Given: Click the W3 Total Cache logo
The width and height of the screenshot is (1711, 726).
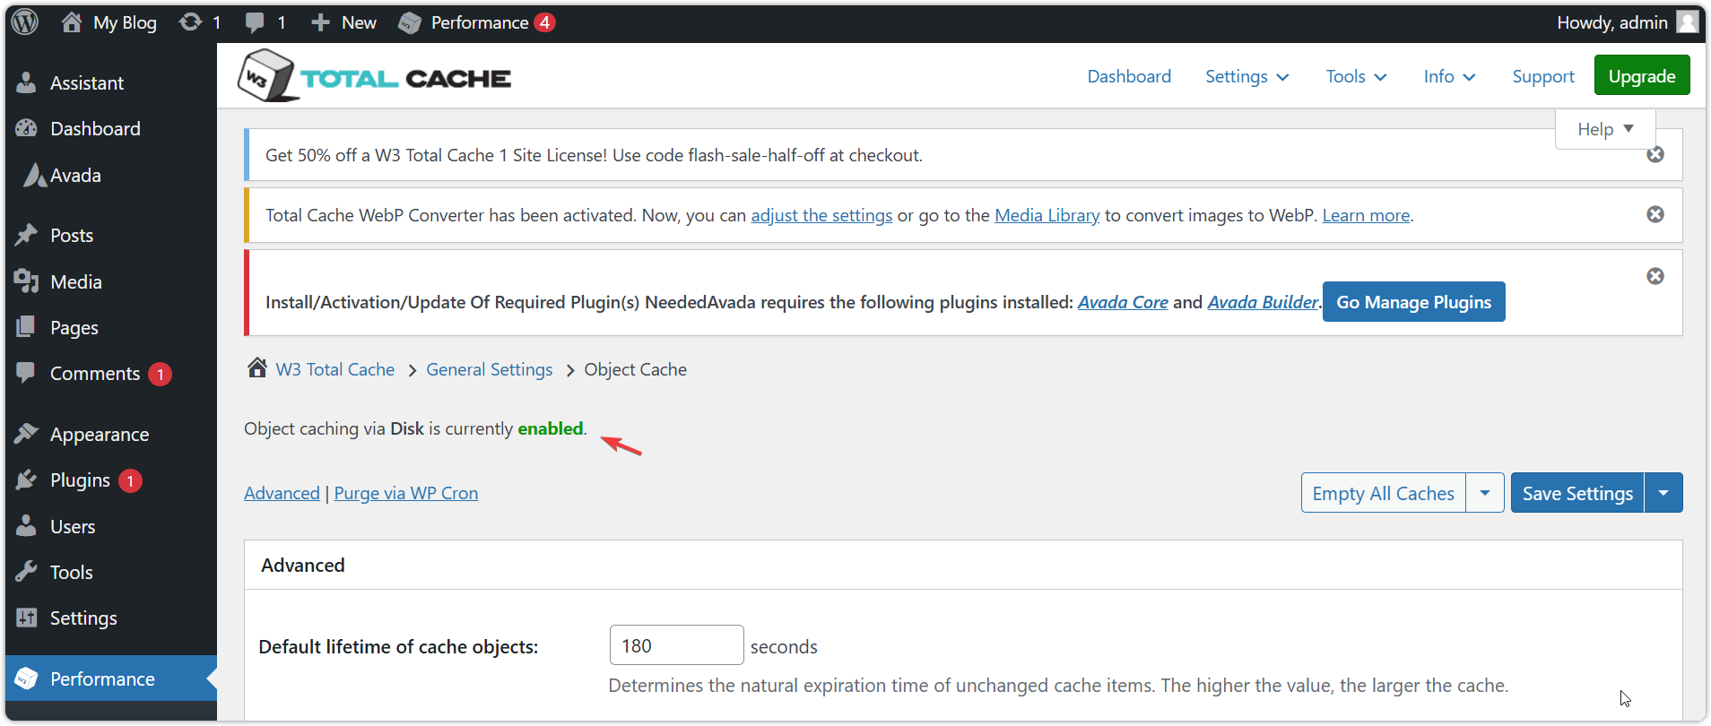Looking at the screenshot, I should [374, 76].
